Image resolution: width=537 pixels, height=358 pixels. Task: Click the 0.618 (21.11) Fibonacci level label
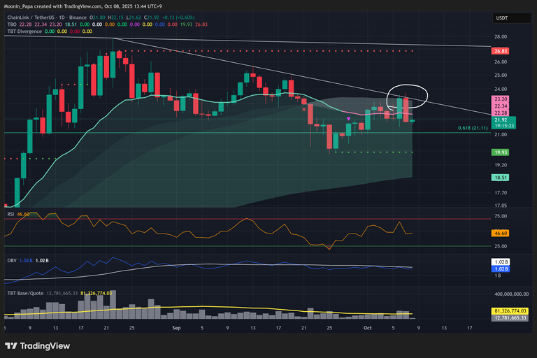473,128
